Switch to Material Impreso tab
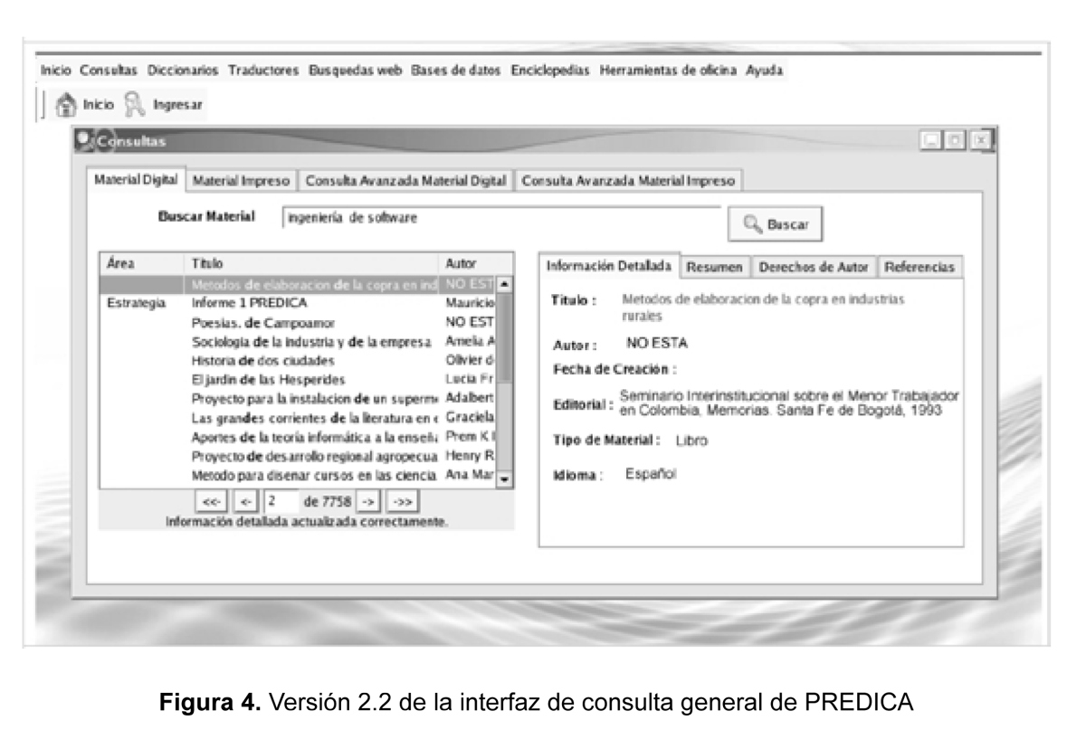 (242, 180)
